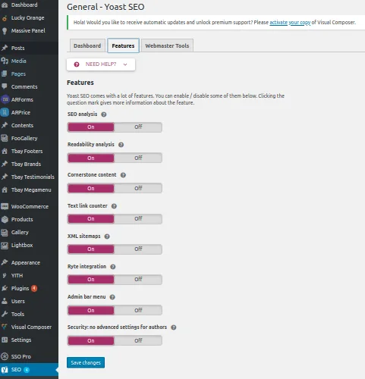Click the Plugins update count badge

click(x=34, y=288)
